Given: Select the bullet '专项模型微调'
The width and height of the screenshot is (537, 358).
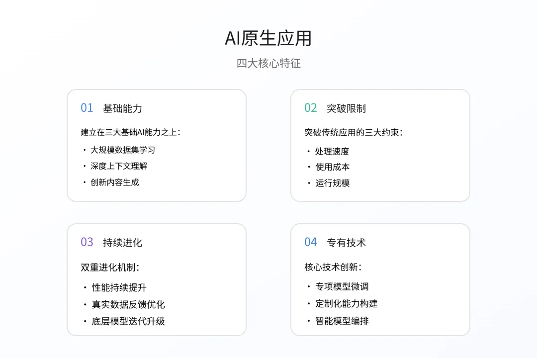Looking at the screenshot, I should (342, 287).
